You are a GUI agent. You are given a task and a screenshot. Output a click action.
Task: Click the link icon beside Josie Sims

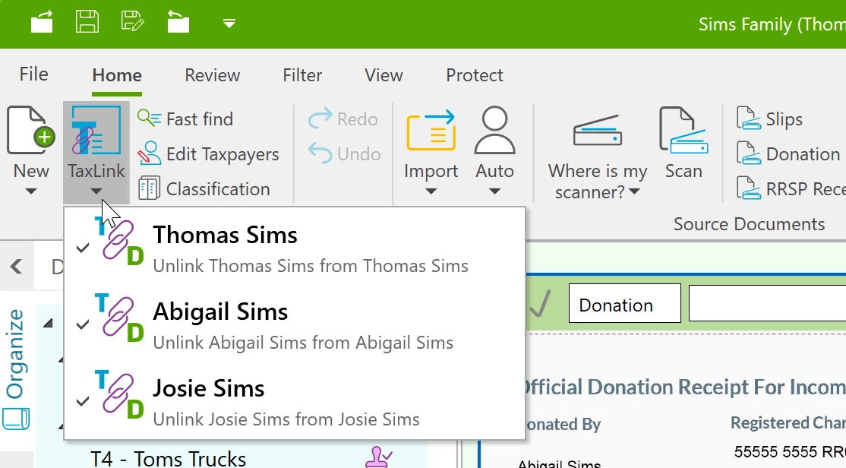tap(119, 394)
